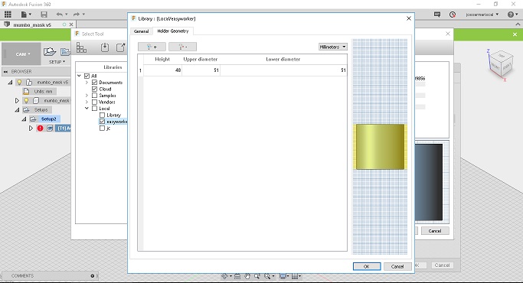Click Cancel in the Select Tool dialog

point(435,231)
